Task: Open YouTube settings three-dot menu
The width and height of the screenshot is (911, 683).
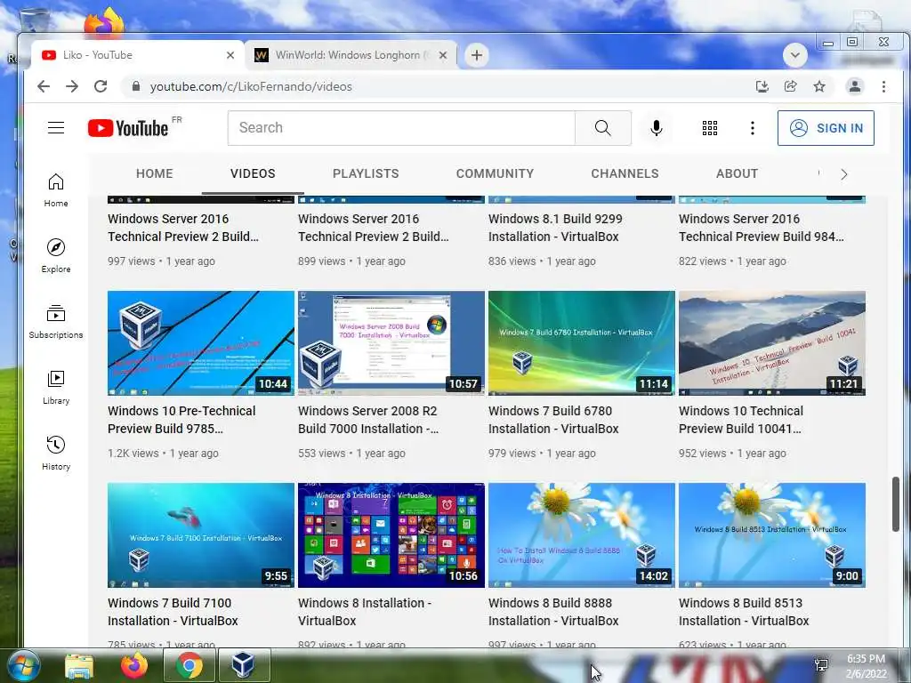Action: click(753, 128)
